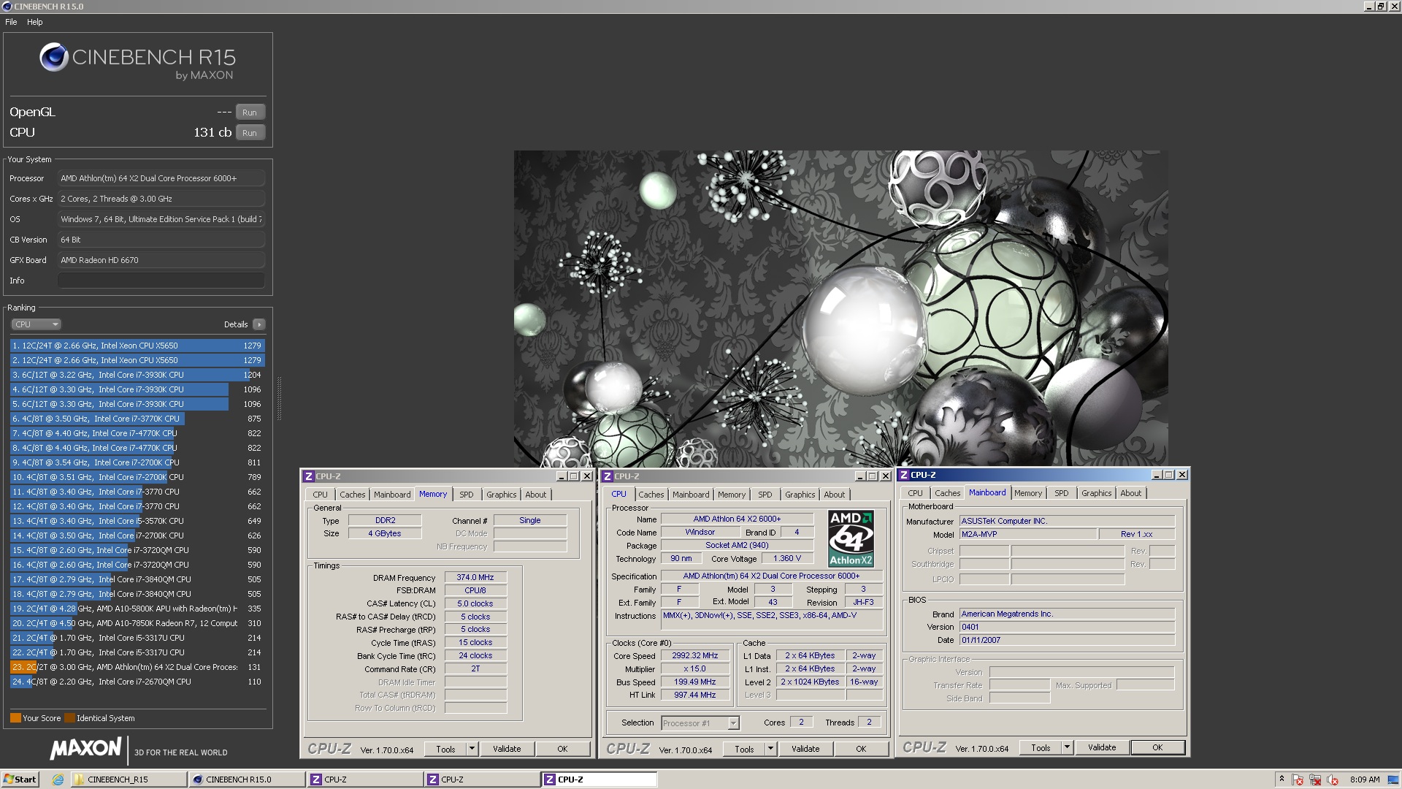Open Tools dropdown arrow in Memory CPU-Z window
This screenshot has width=1402, height=789.
click(472, 749)
